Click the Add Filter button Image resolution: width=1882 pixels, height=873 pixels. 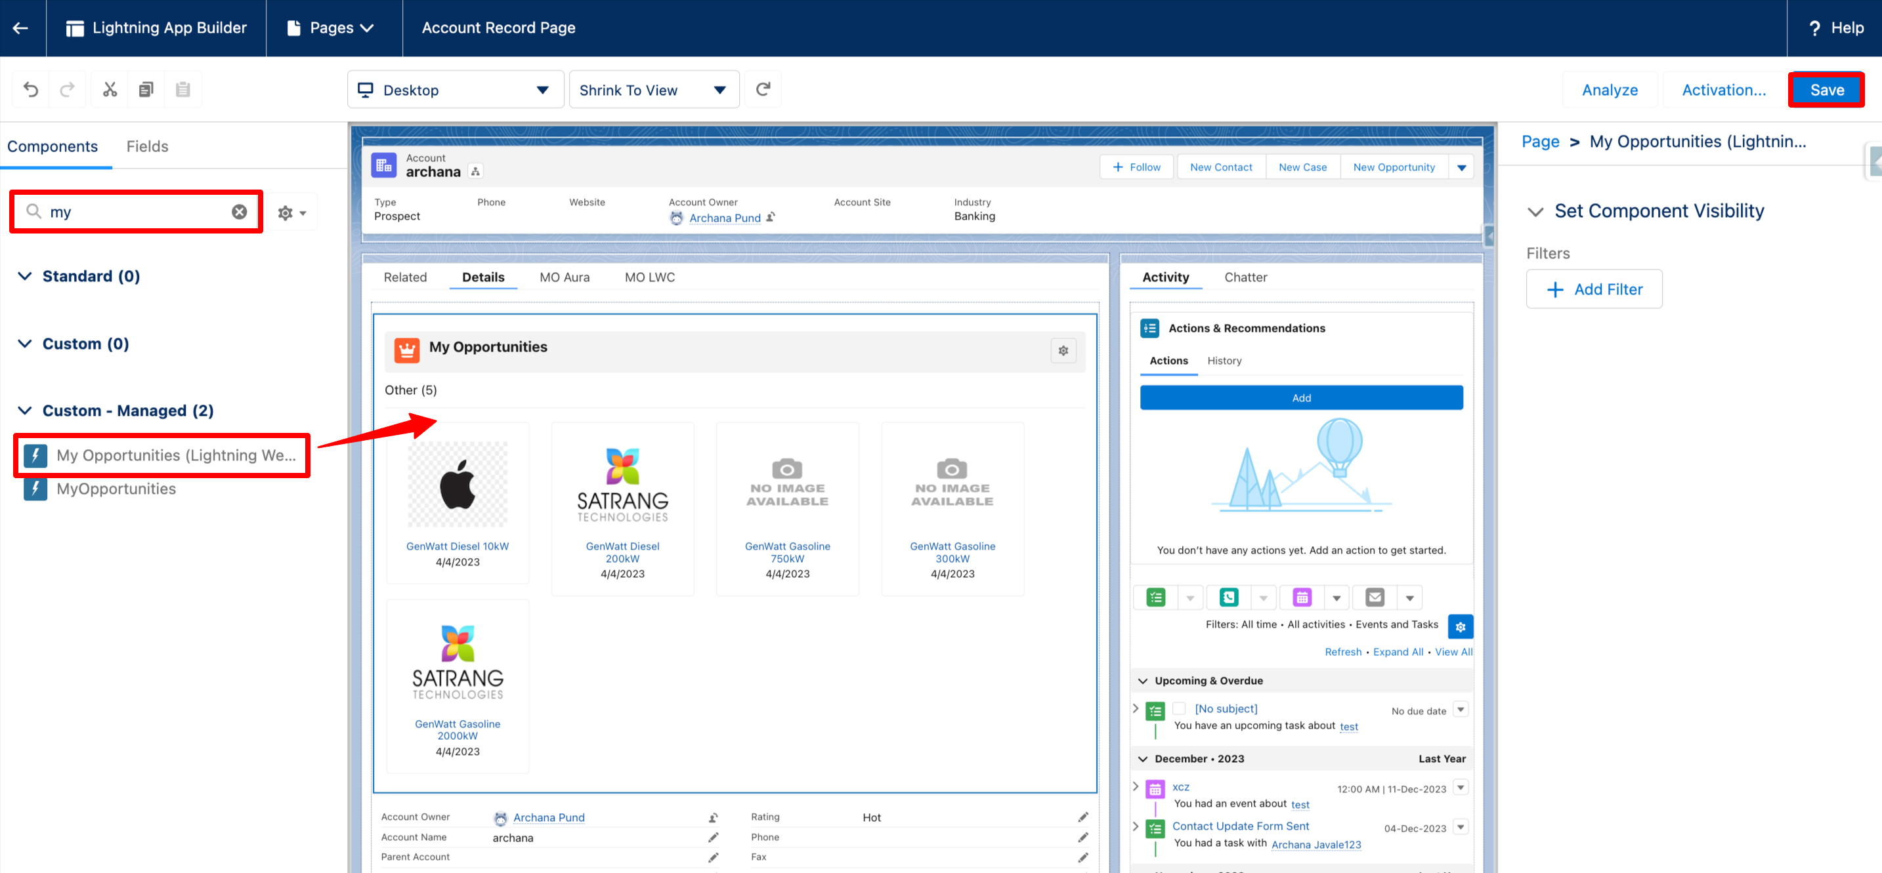[x=1593, y=289]
